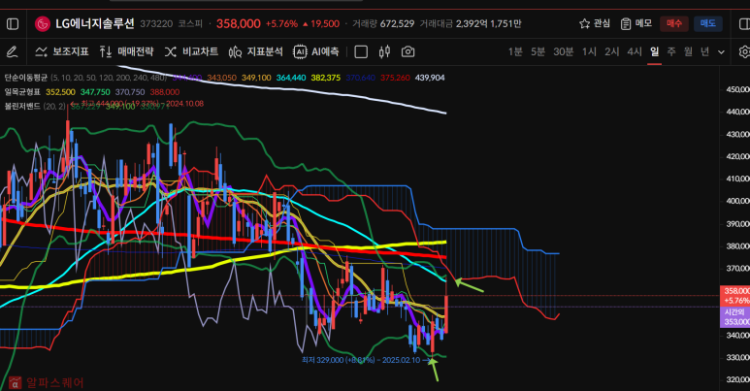Take chart snapshot with camera icon
Screen dimensions: 750x391
coord(408,51)
